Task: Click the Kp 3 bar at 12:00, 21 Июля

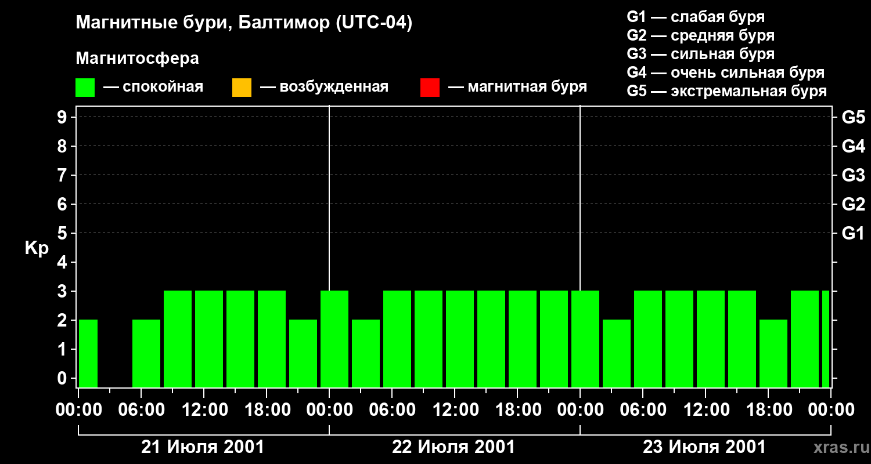Action: coord(209,339)
